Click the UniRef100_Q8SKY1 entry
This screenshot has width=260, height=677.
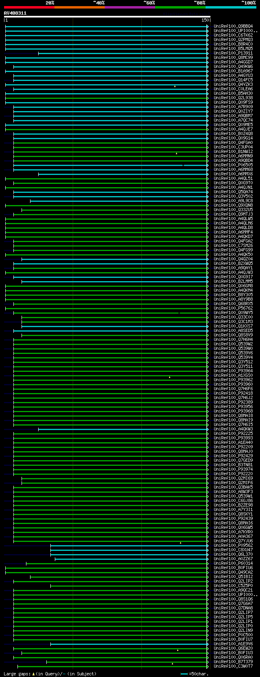coord(233,514)
